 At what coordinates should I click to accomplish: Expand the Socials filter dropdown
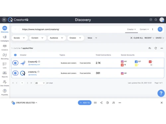coord(20,38)
